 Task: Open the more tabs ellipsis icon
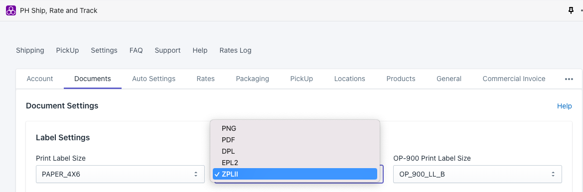tap(569, 79)
